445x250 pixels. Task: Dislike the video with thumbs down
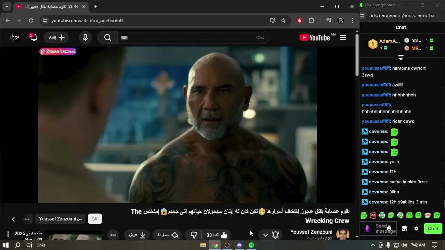pos(194,235)
